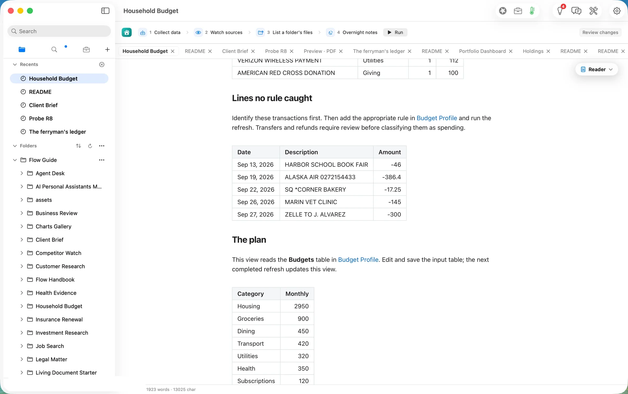
Task: Click the green home icon in the flow bar
Action: point(127,32)
